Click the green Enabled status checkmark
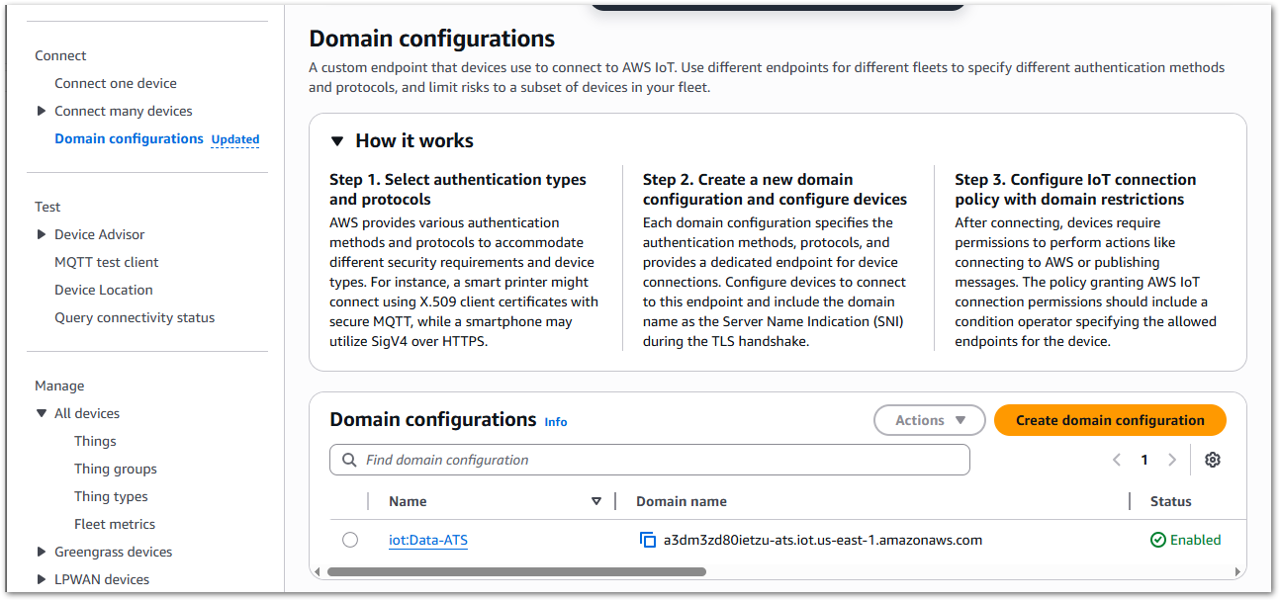Viewport: 1280px width, 601px height. [x=1156, y=540]
